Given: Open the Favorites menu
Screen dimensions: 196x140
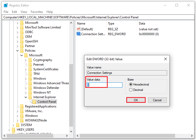Looking at the screenshot, I should click(x=37, y=12).
